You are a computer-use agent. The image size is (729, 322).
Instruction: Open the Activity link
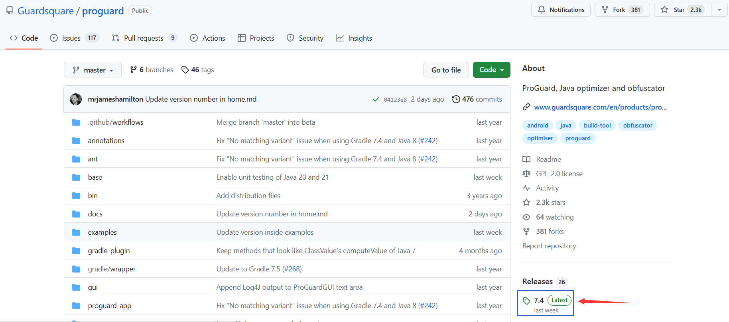(x=541, y=188)
